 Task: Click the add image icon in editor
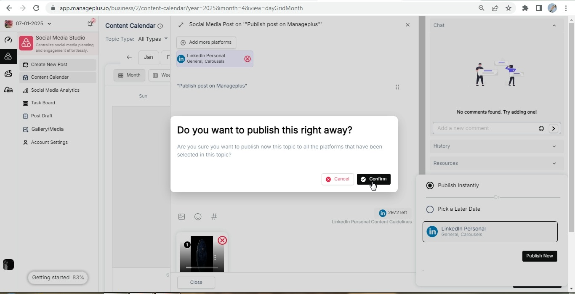(x=182, y=217)
